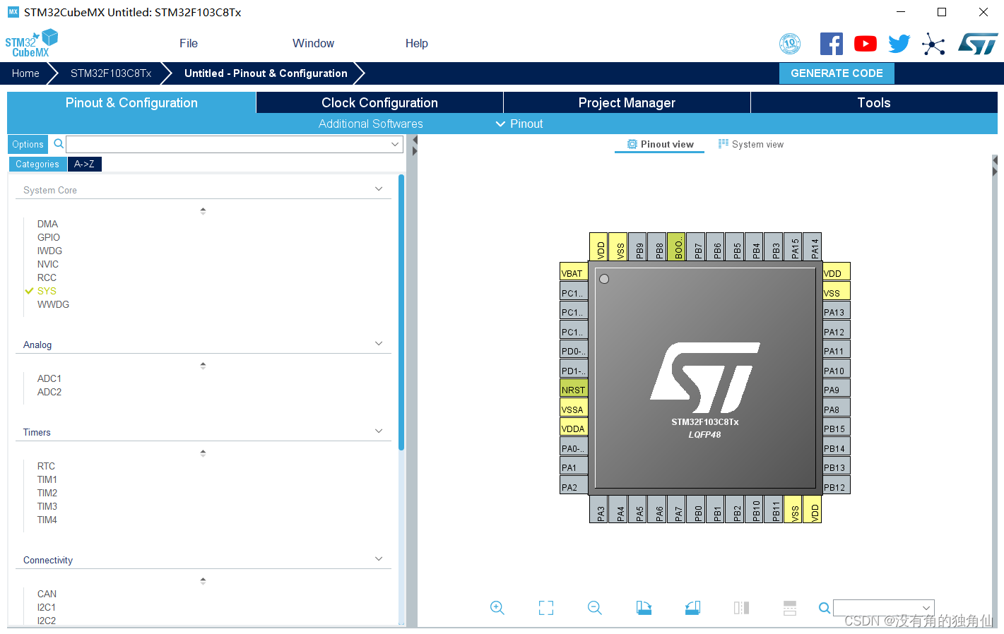Viewport: 1004px width, 634px height.
Task: Click the zoom in magnifier icon
Action: 497,608
